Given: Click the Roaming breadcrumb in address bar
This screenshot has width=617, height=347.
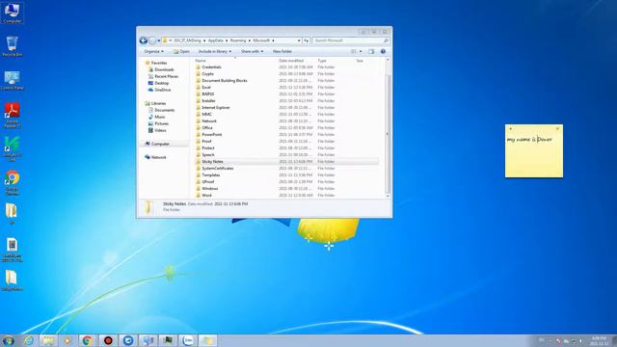Looking at the screenshot, I should 238,40.
